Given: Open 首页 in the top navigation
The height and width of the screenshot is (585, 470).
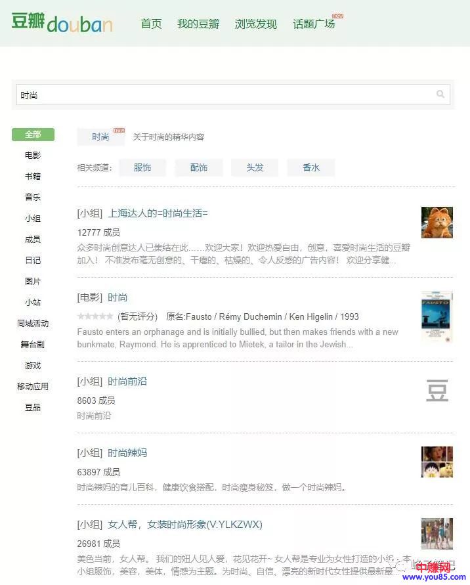Looking at the screenshot, I should [151, 24].
